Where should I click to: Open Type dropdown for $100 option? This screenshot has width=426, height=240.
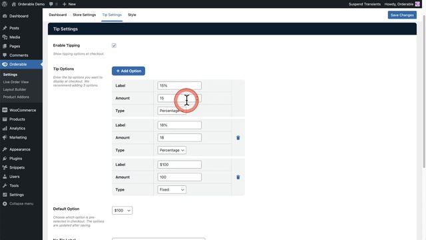172,189
